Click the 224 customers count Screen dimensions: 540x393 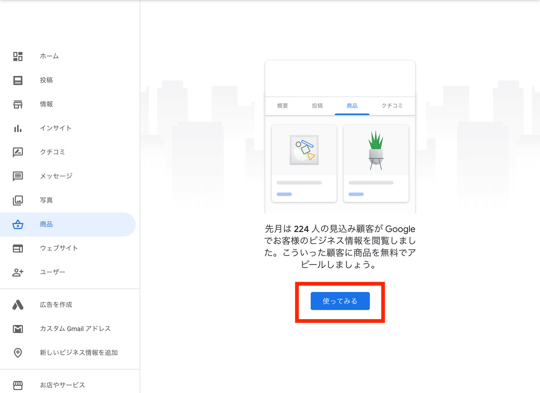point(301,229)
